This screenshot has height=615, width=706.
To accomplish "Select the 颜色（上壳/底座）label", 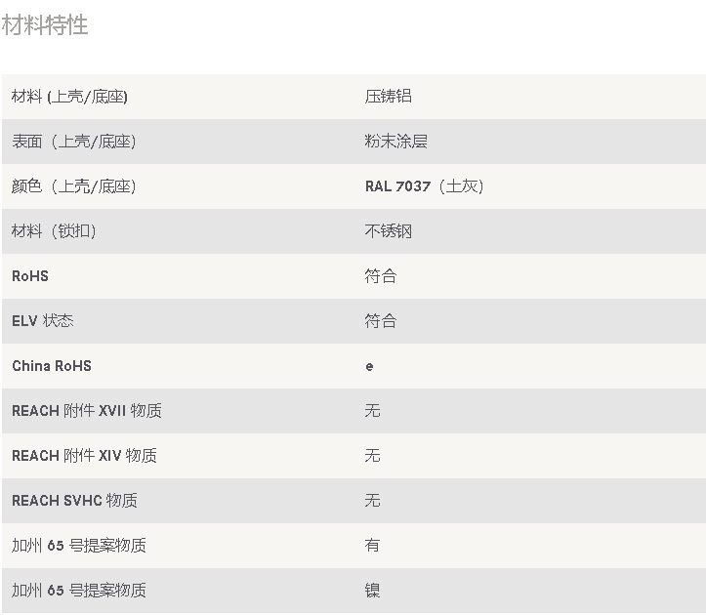I will pyautogui.click(x=73, y=186).
